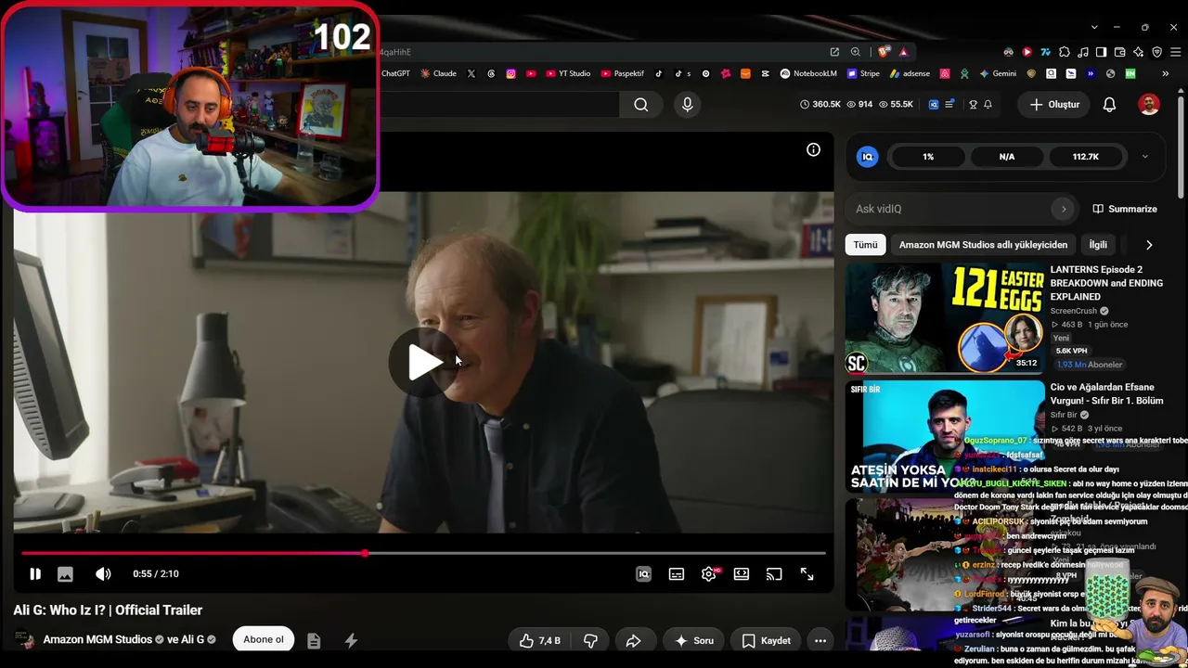Click the 1% score pill in vidIQ panel
Screen dimensions: 1188x668
coord(928,157)
